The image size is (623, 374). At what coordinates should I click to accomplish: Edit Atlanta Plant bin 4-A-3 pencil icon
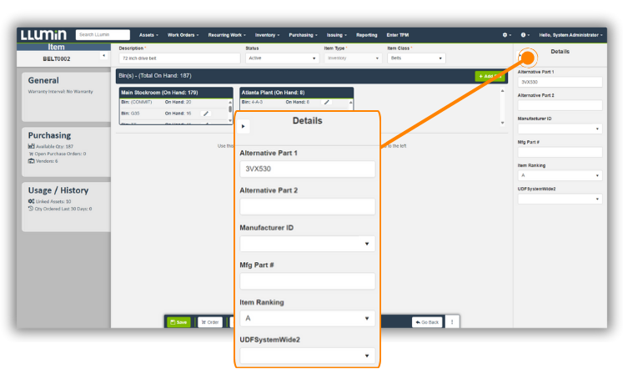pos(327,102)
